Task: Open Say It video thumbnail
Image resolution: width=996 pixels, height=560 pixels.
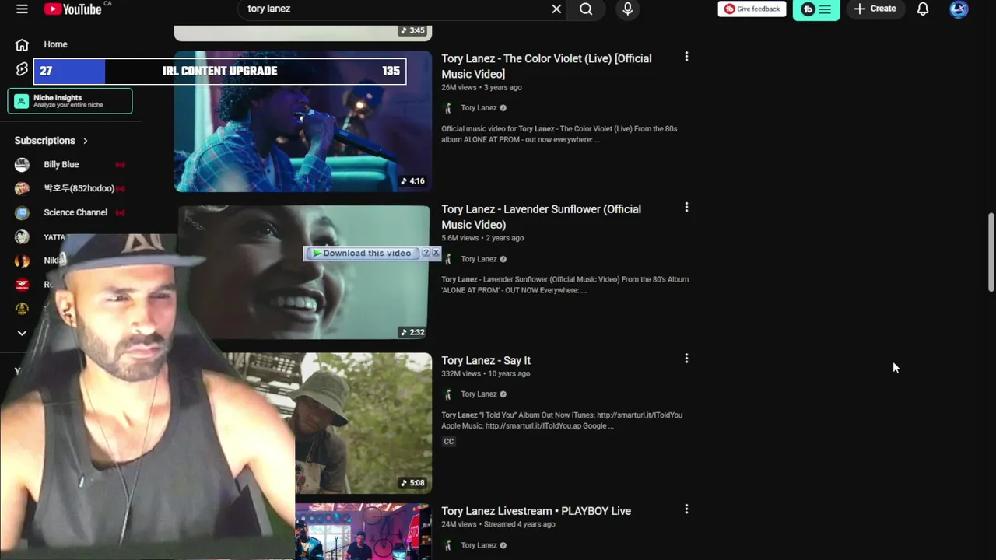Action: [x=363, y=423]
